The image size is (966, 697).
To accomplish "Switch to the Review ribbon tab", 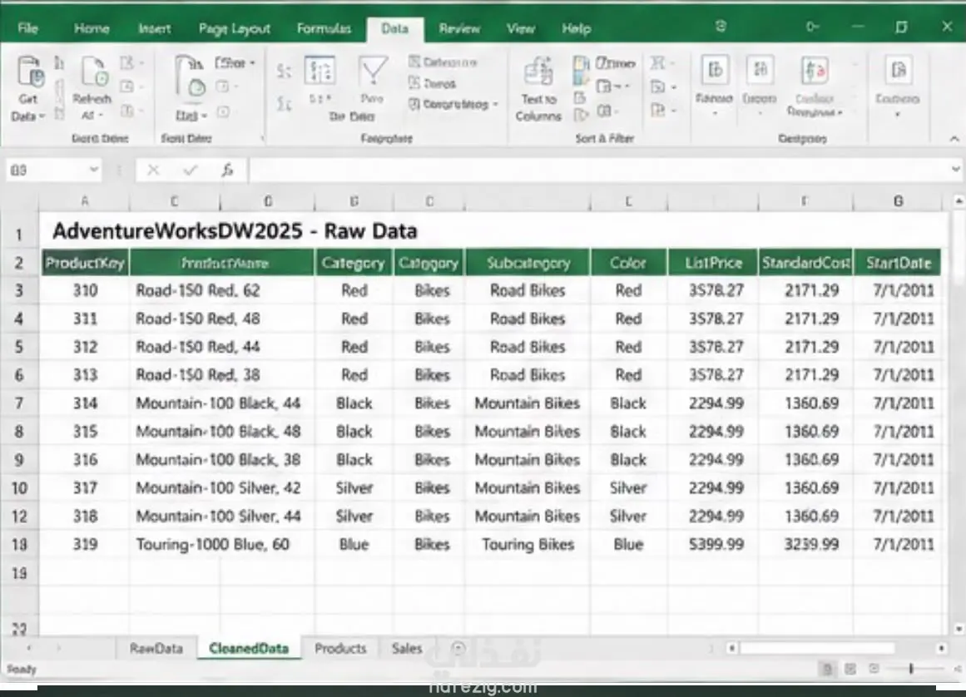I will [459, 28].
